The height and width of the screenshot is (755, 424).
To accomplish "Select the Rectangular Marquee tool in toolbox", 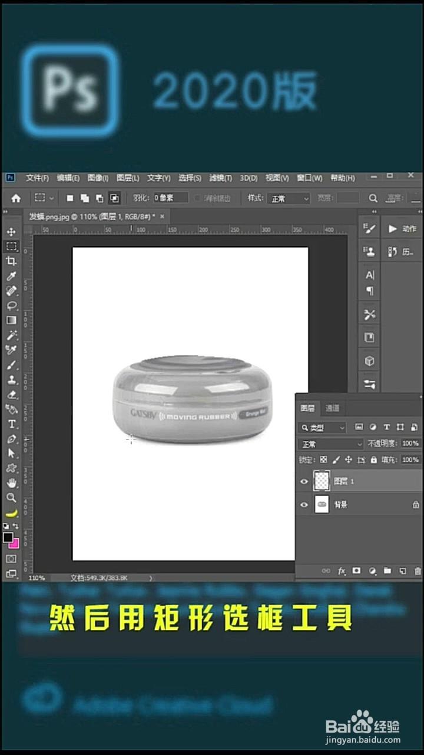I will [11, 246].
